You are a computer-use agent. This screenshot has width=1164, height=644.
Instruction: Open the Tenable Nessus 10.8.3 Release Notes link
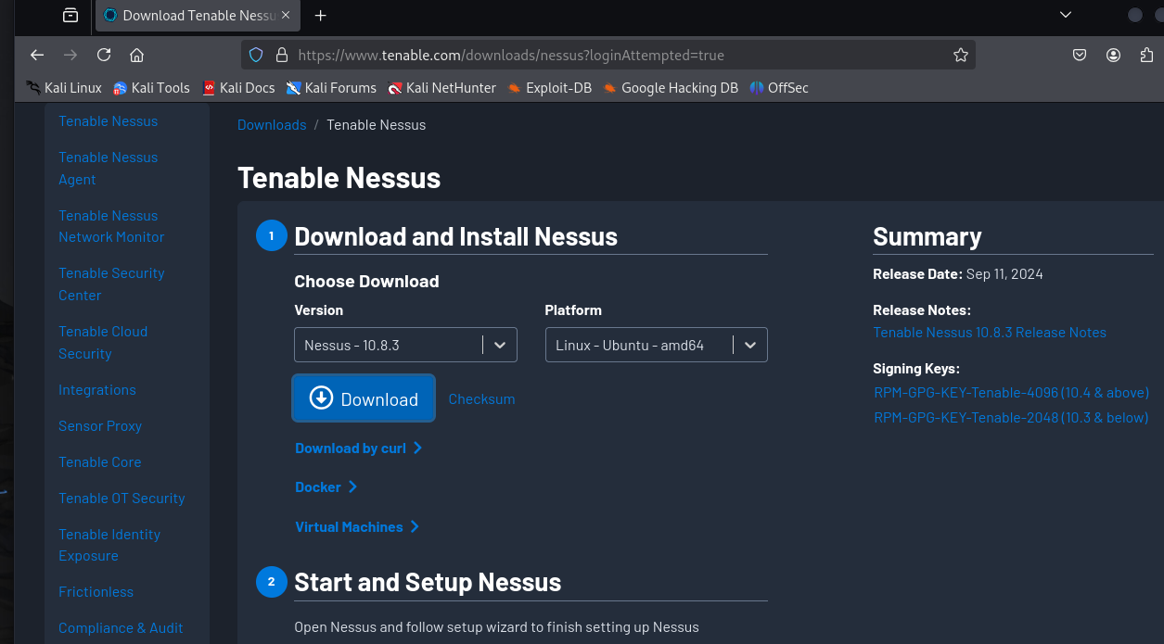coord(990,332)
